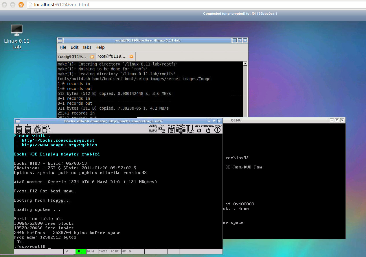Open the Linux 0.11 Lab desktop shortcut
Viewport: 366px width, 257px height.
pos(16,30)
